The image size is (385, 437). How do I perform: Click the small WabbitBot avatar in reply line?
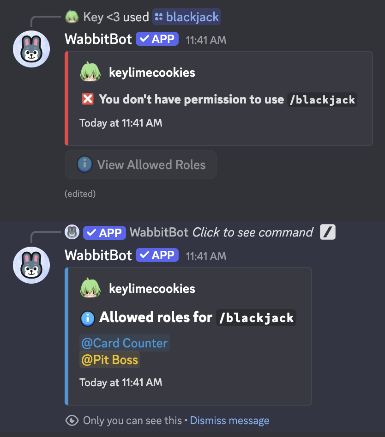(72, 232)
